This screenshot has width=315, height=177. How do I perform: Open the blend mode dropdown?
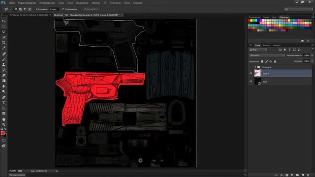click(x=267, y=56)
